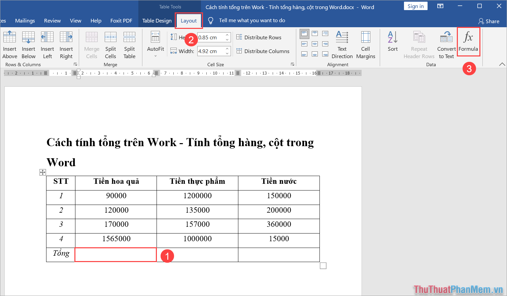Image resolution: width=507 pixels, height=296 pixels.
Task: Click Distribute Columns
Action: point(263,51)
